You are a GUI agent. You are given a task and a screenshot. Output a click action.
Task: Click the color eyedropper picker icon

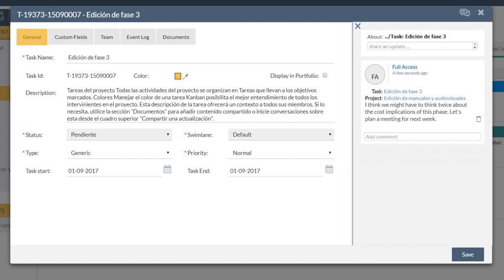pyautogui.click(x=186, y=76)
